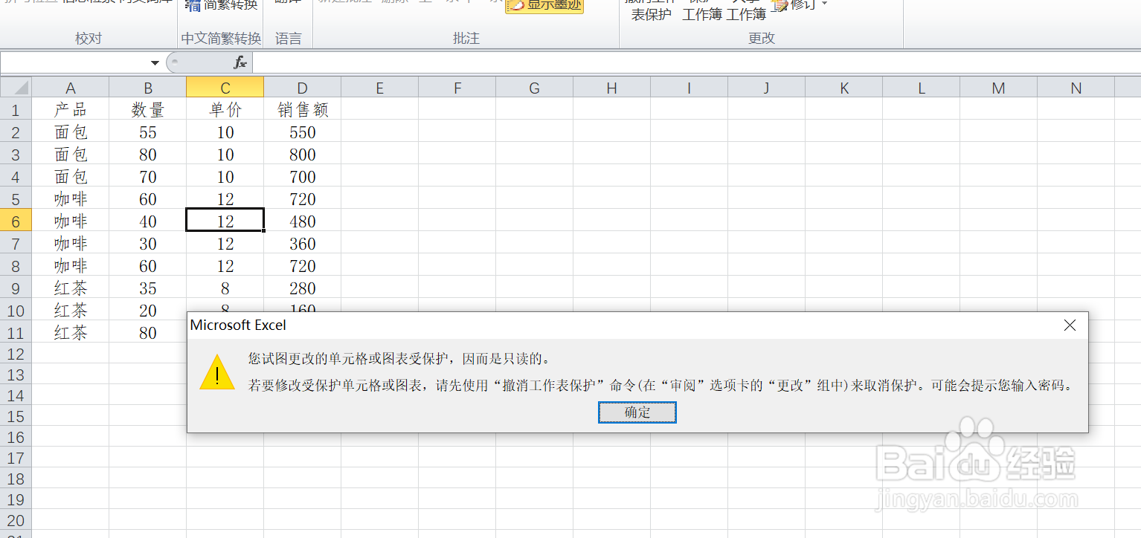
Task: Click the 撤销工作表保护 unprotect sheet icon
Action: tap(652, 9)
